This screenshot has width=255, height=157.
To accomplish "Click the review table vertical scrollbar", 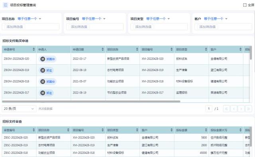I will tap(251, 137).
